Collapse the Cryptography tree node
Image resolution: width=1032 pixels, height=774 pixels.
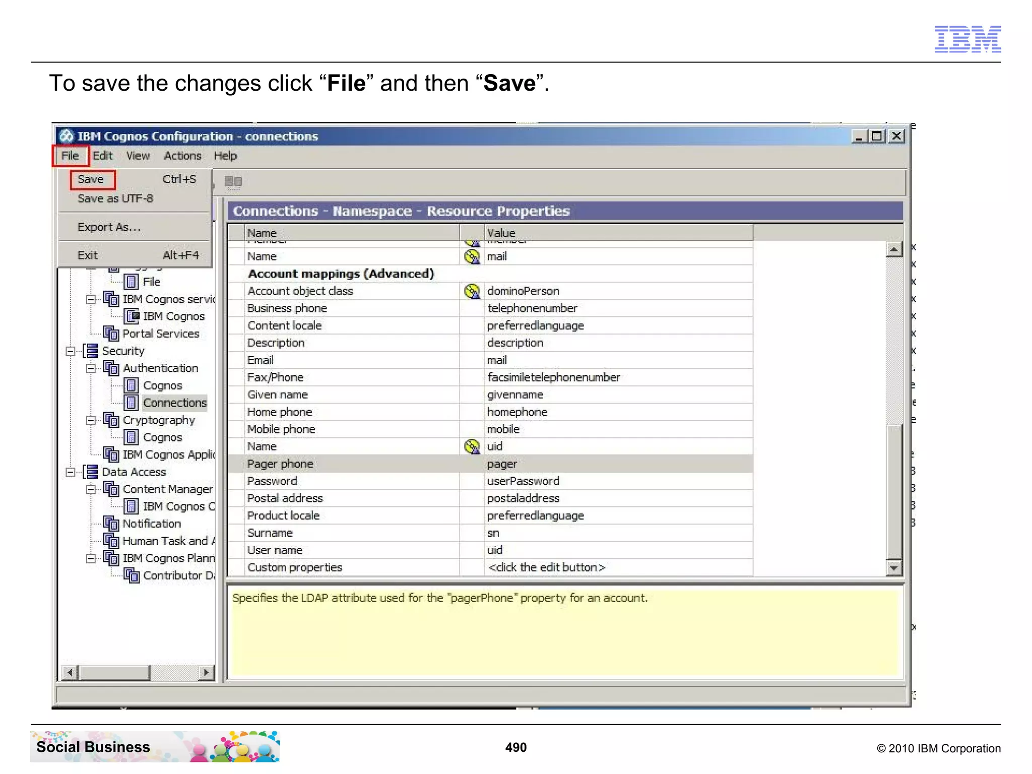pyautogui.click(x=91, y=420)
